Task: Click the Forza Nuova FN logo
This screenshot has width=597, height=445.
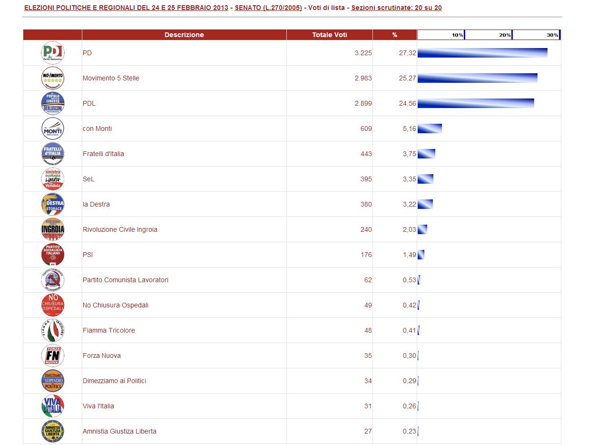Action: (52, 356)
